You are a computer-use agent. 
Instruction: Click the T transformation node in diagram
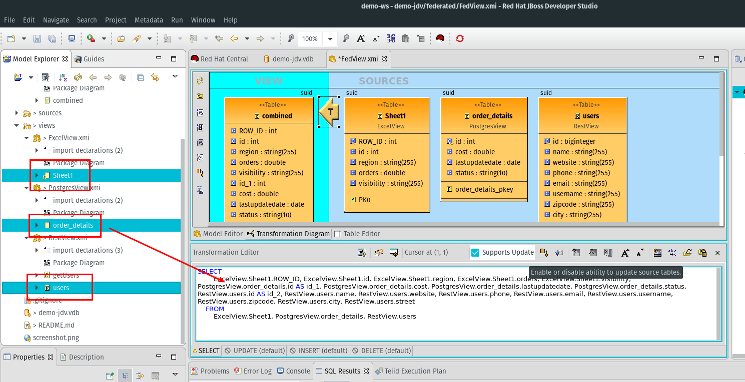point(329,112)
